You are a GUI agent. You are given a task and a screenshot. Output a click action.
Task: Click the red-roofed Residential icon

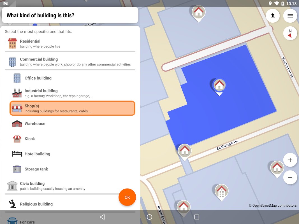pyautogui.click(x=12, y=43)
